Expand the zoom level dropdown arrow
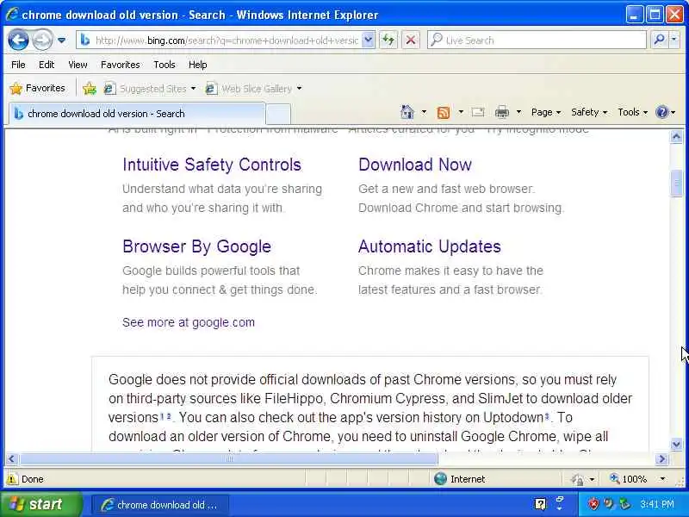689x517 pixels. [x=662, y=479]
